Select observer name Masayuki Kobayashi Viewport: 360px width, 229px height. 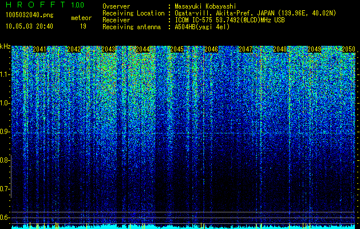pyautogui.click(x=205, y=6)
